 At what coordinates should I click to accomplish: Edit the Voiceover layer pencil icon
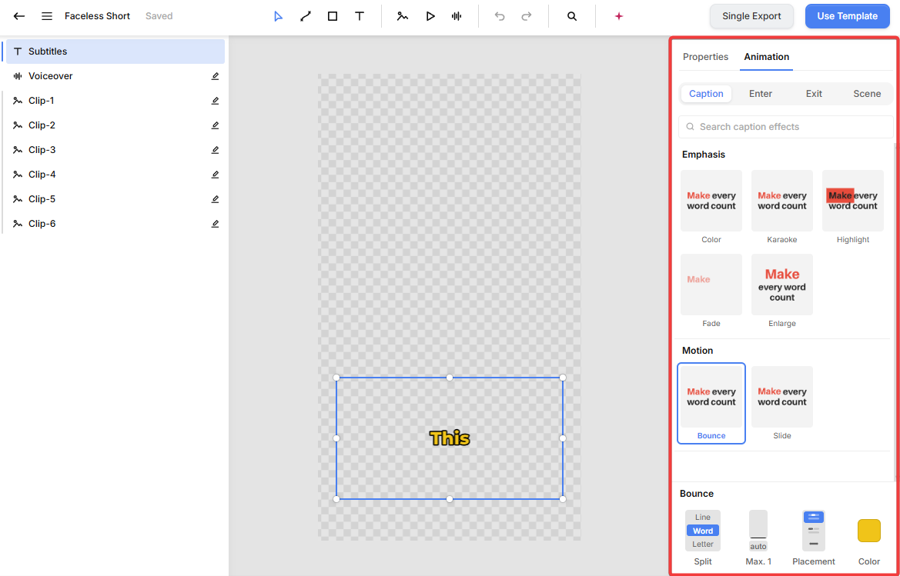(x=216, y=75)
